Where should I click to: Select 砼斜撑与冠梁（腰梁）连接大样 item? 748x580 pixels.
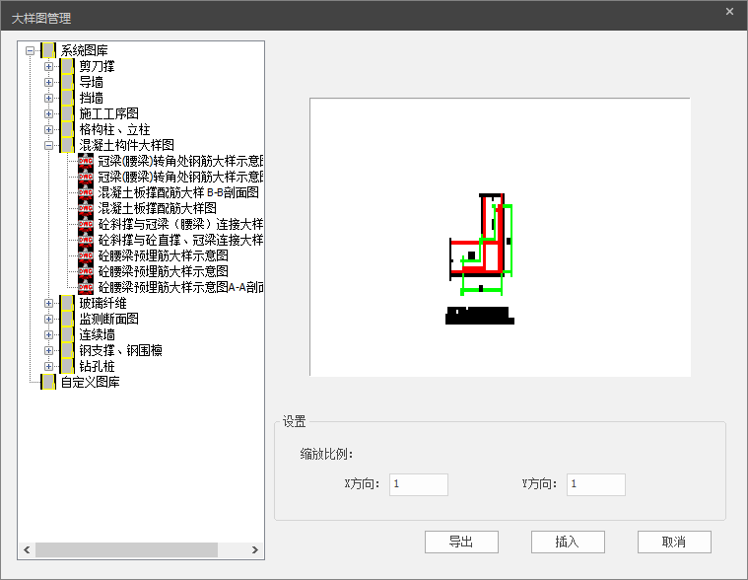[180, 224]
